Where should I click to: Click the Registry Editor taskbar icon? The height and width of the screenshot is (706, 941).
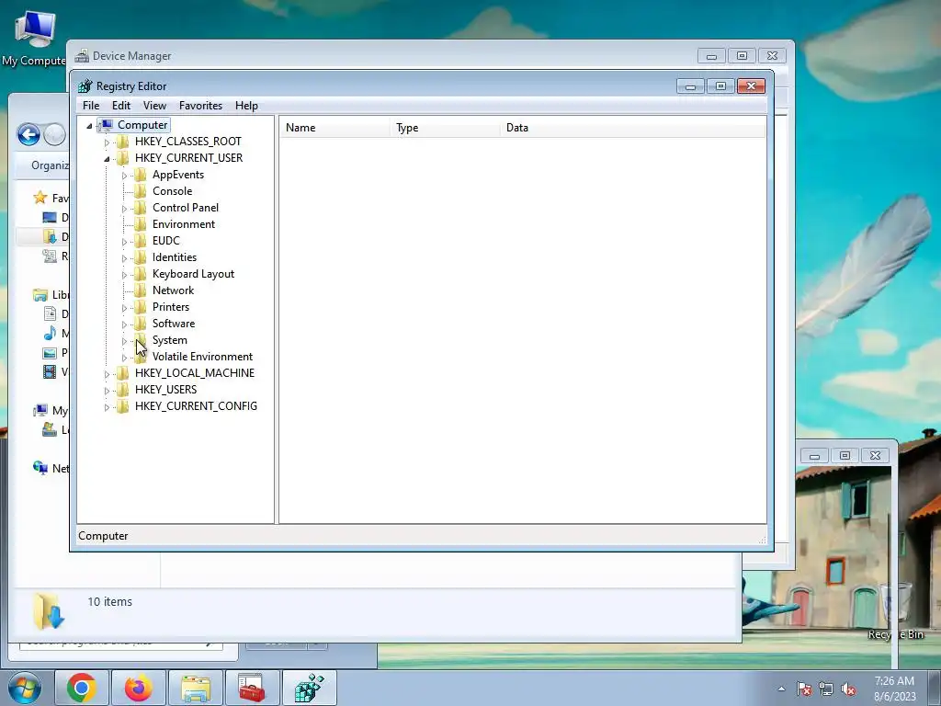tap(309, 688)
